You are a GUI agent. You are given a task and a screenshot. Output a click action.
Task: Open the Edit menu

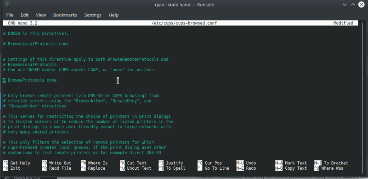24,15
